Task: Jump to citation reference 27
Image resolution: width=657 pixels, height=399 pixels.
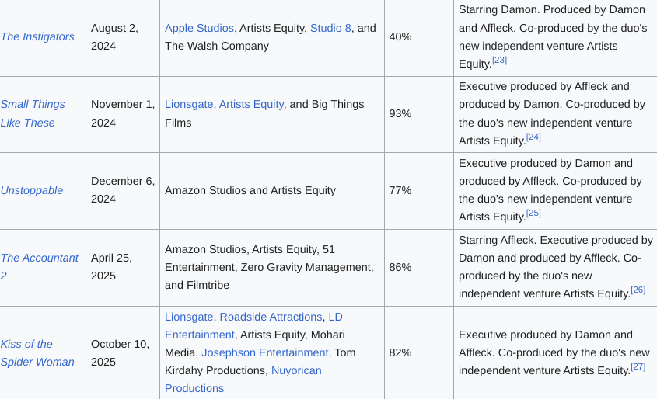Action: click(x=638, y=366)
